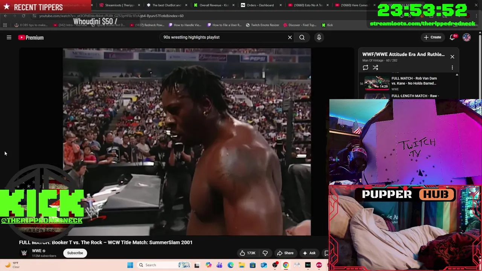Open the YouTube guide hamburger menu
This screenshot has width=482, height=271.
pyautogui.click(x=9, y=37)
